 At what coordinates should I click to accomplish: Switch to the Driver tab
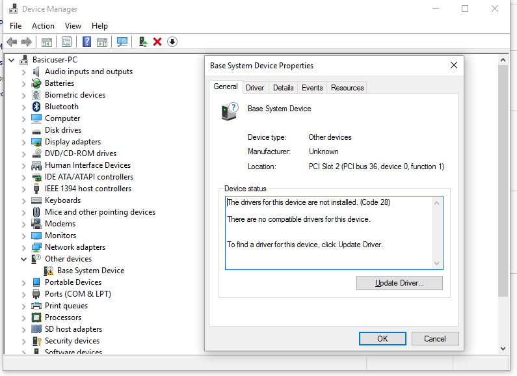click(255, 88)
